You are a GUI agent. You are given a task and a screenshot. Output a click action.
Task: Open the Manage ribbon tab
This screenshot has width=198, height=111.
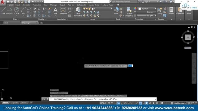tap(54, 5)
